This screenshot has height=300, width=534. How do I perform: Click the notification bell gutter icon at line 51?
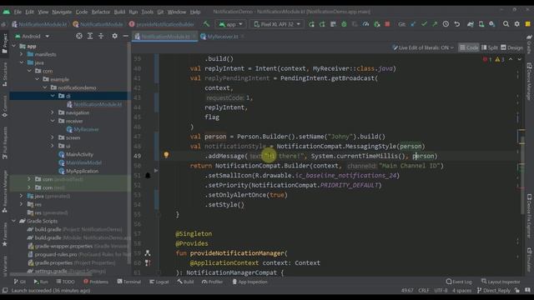148,176
